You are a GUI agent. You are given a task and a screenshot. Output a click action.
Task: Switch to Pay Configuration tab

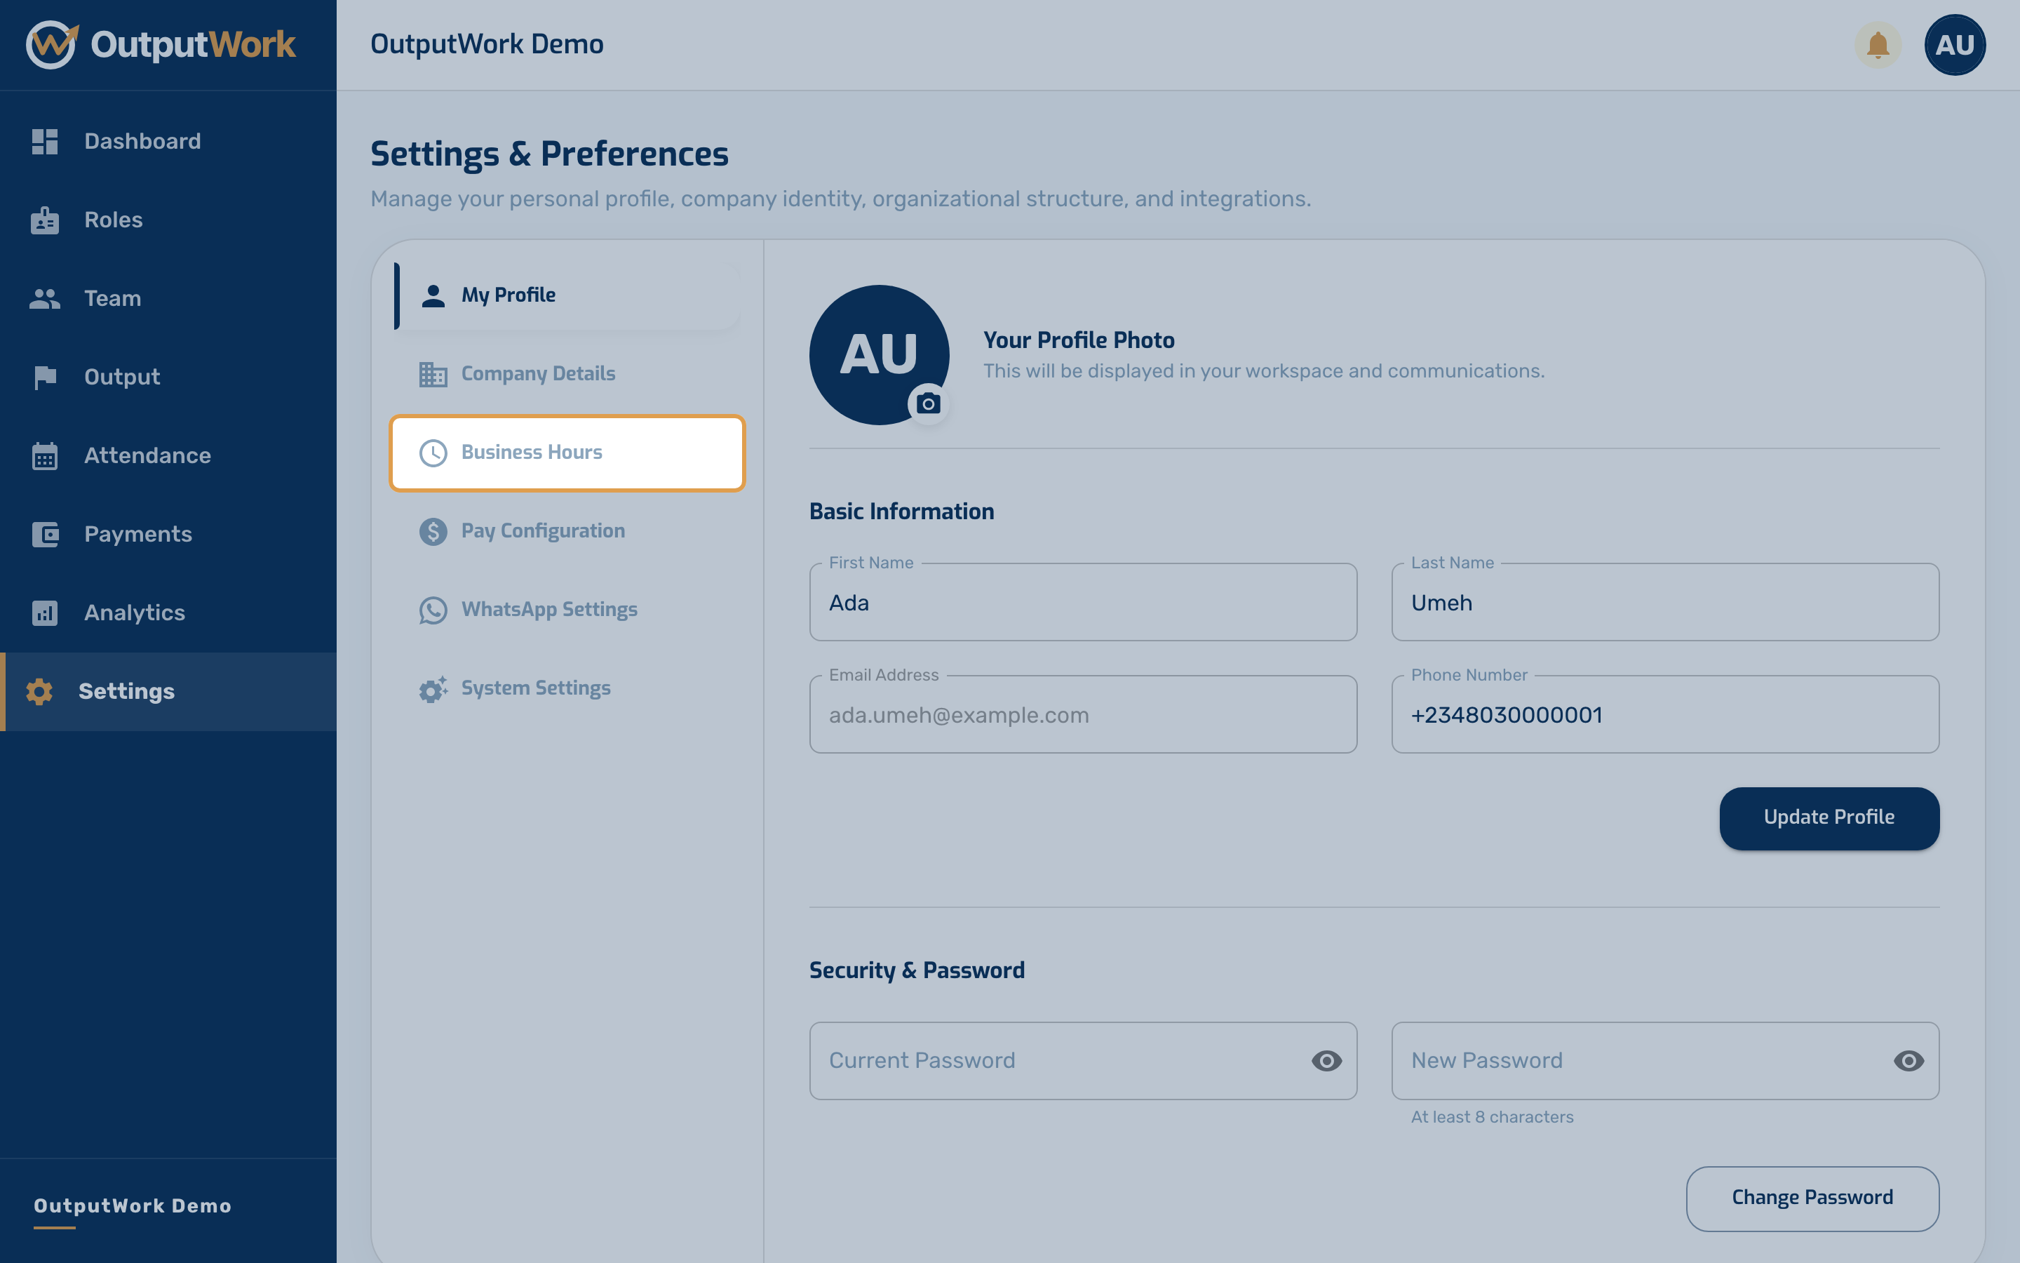[567, 531]
